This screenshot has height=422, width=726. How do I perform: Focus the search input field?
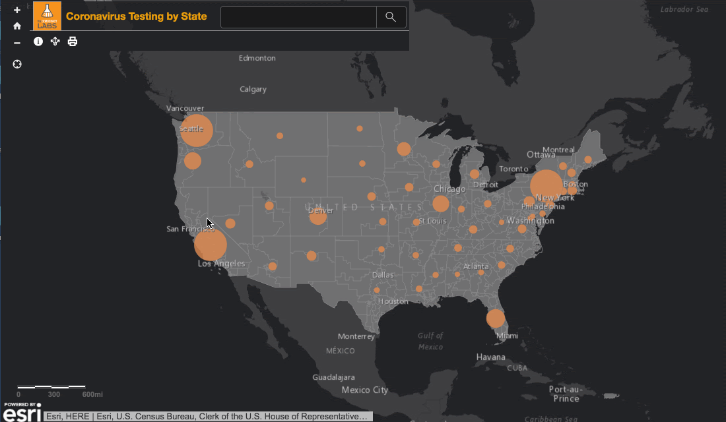[298, 17]
